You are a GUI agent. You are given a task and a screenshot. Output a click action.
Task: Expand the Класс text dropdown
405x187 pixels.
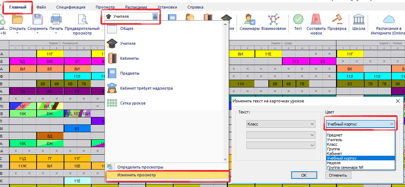(281, 124)
